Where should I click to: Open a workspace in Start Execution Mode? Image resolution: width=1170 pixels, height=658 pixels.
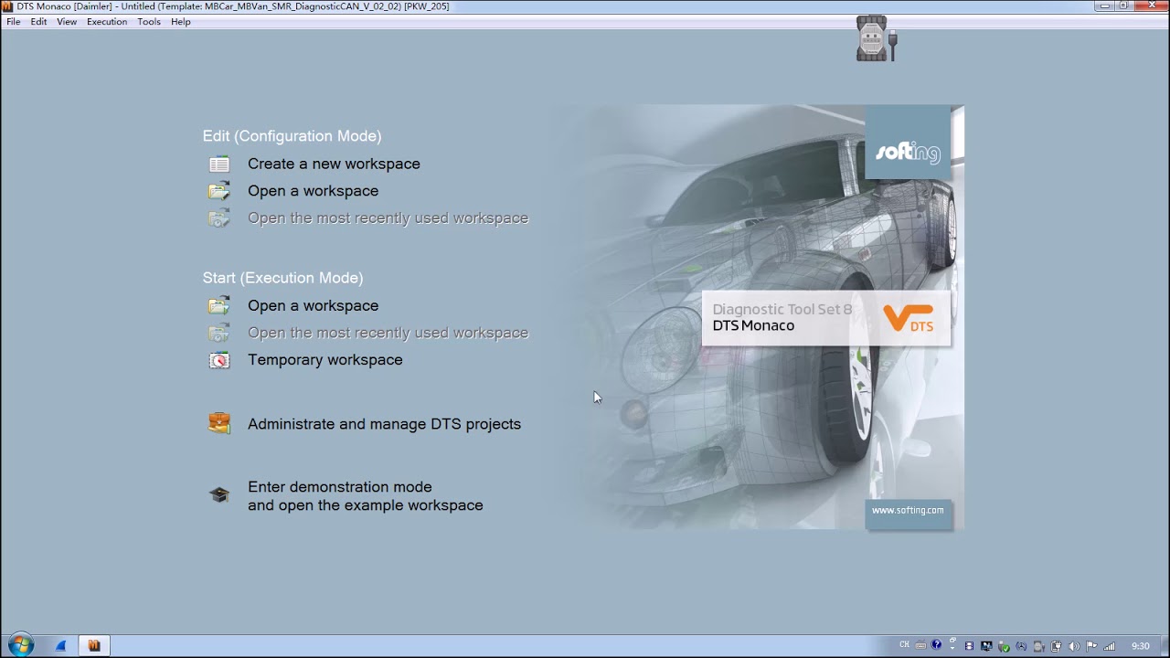click(313, 306)
